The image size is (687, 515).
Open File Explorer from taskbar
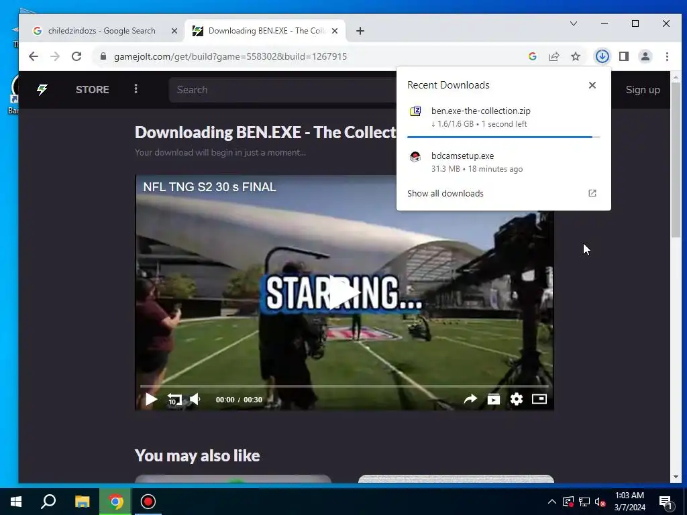pos(82,502)
